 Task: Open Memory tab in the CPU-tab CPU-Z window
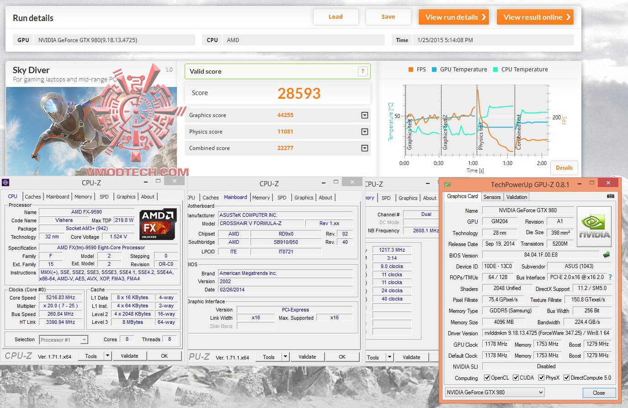83,197
